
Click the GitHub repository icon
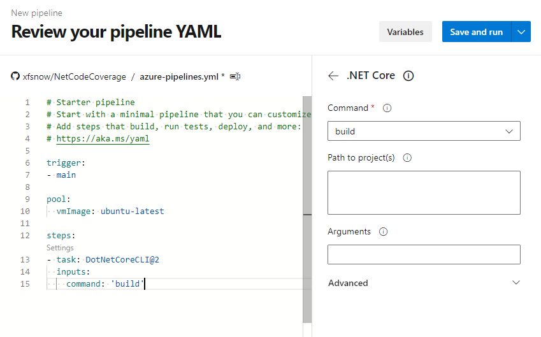[x=15, y=76]
